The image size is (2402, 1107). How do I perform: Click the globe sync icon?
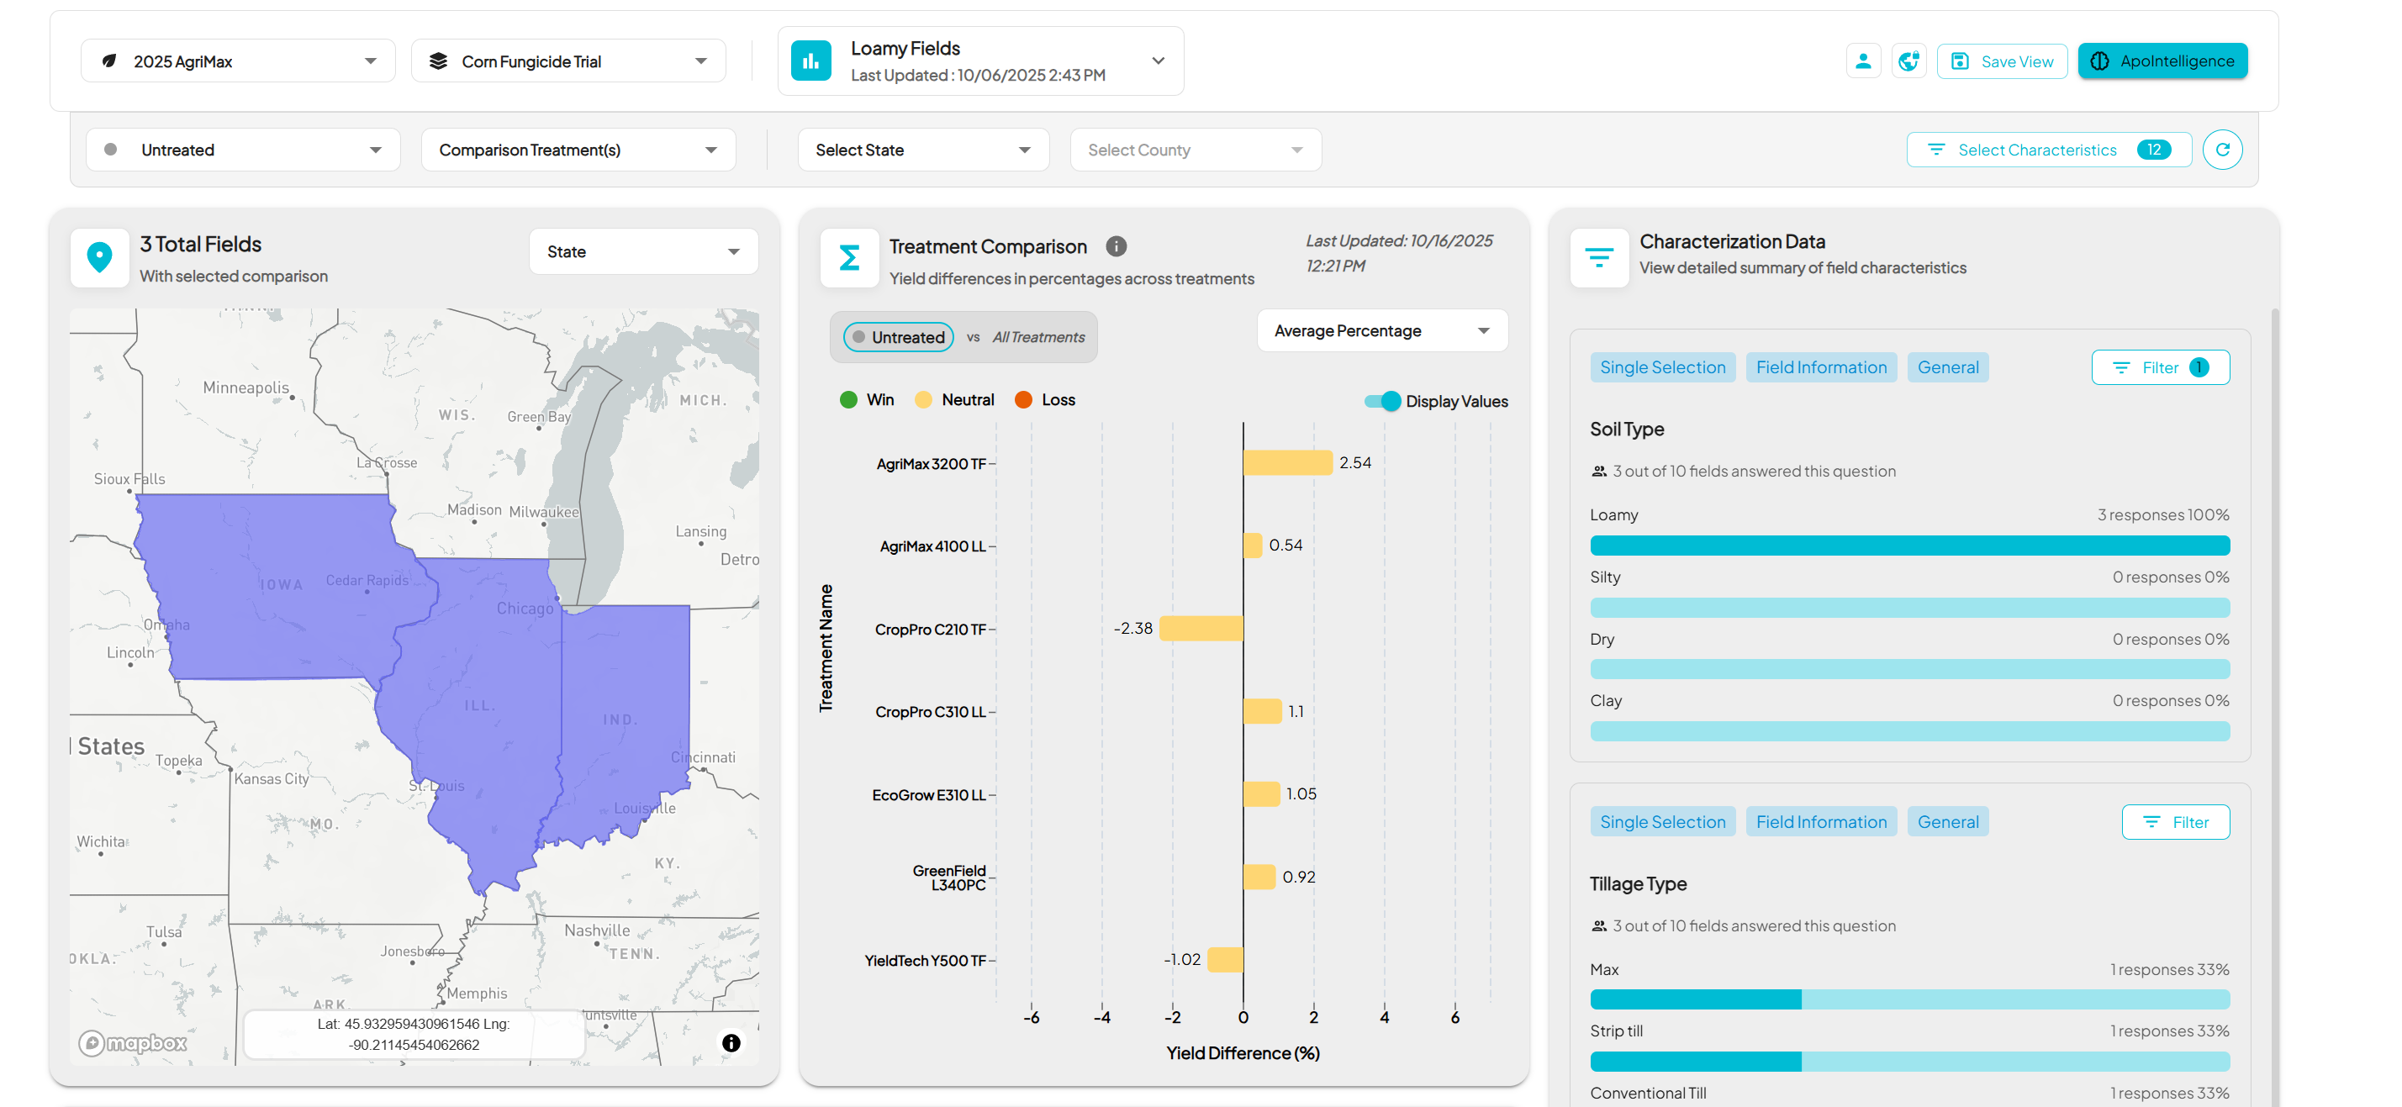coord(1908,61)
